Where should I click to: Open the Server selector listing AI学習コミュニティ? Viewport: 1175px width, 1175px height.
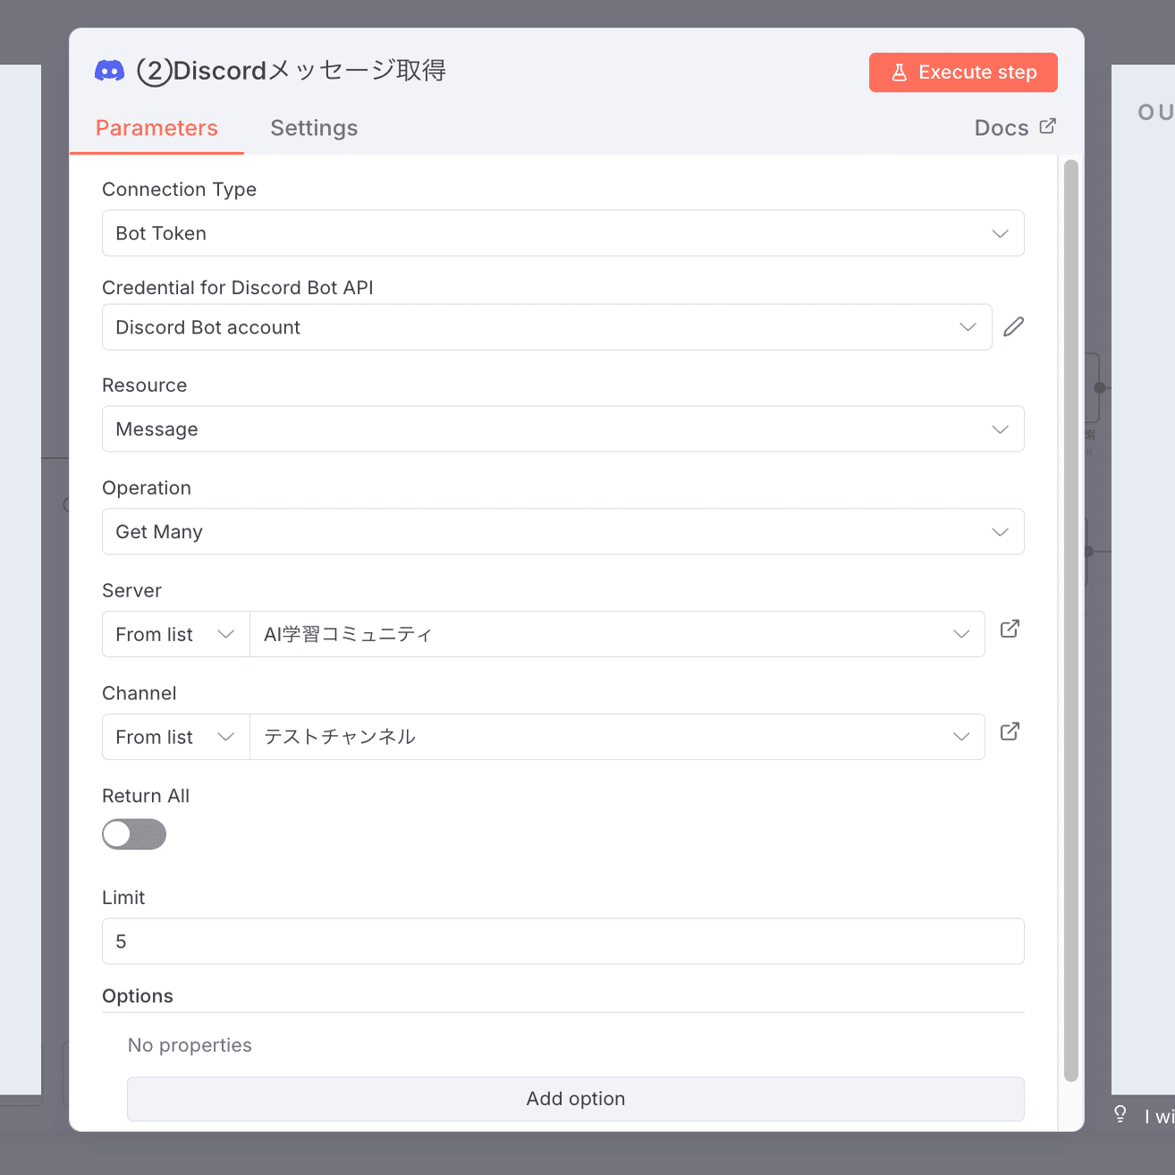coord(617,634)
